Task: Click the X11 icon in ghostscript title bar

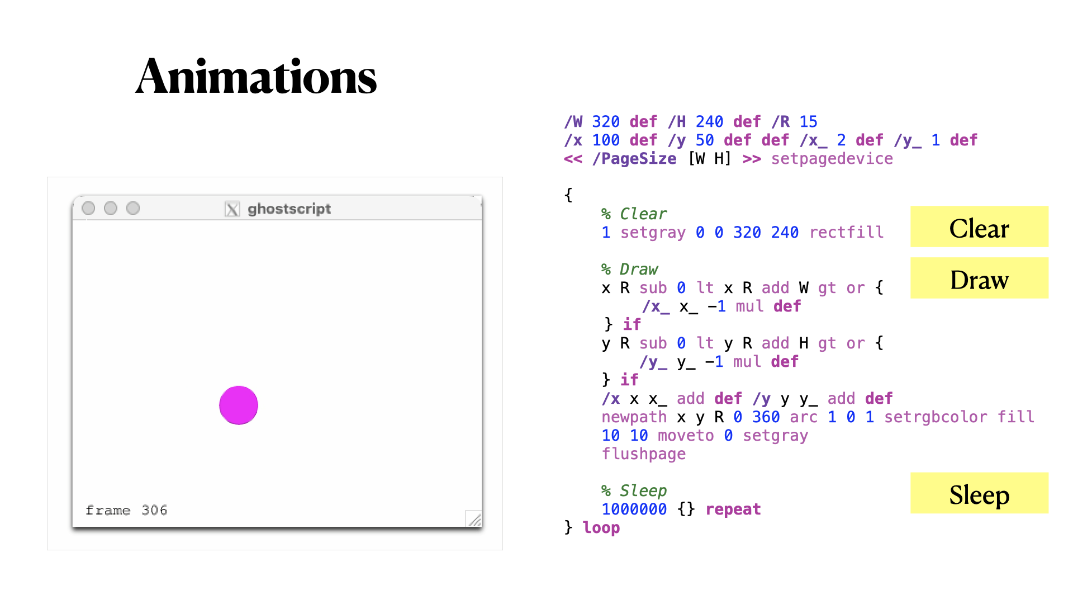Action: pos(232,209)
